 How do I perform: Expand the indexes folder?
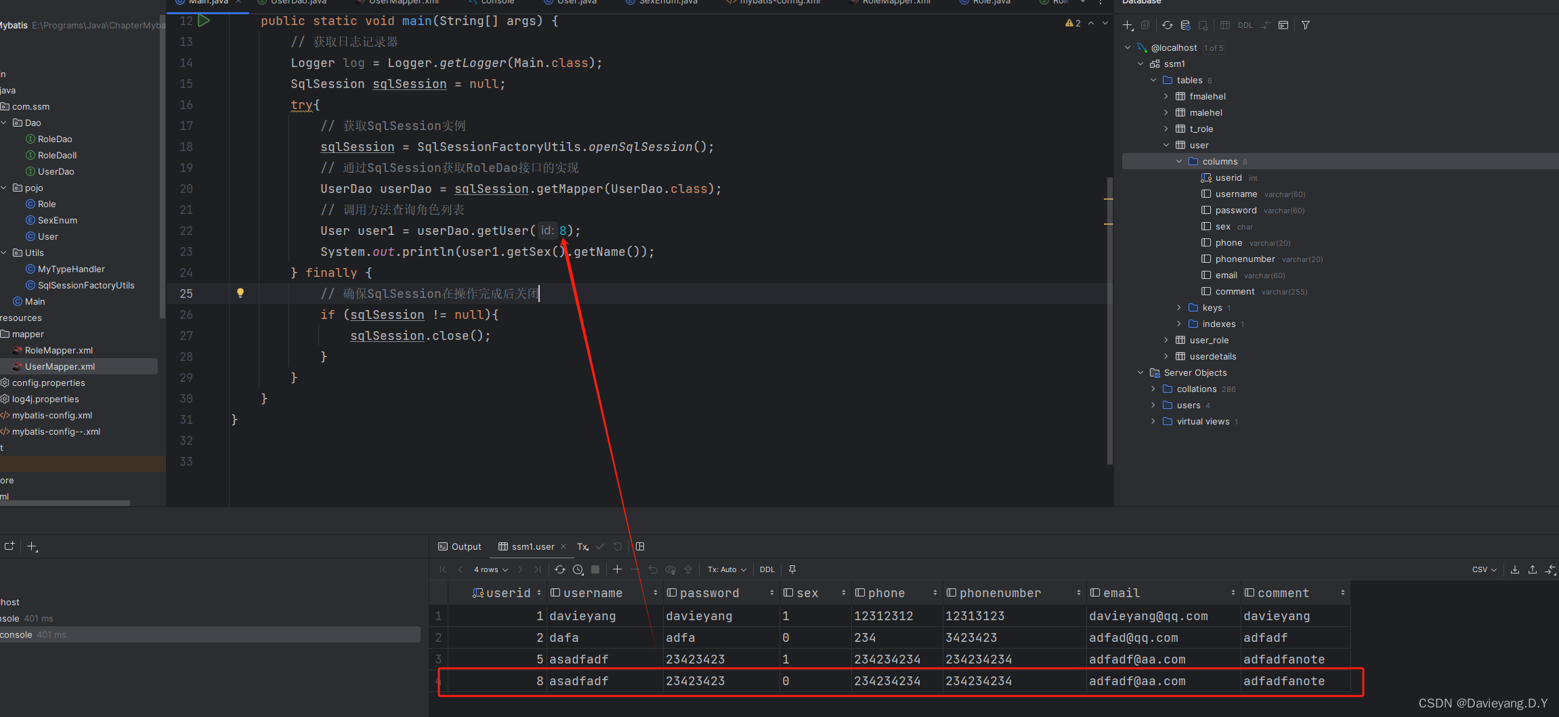pyautogui.click(x=1179, y=324)
